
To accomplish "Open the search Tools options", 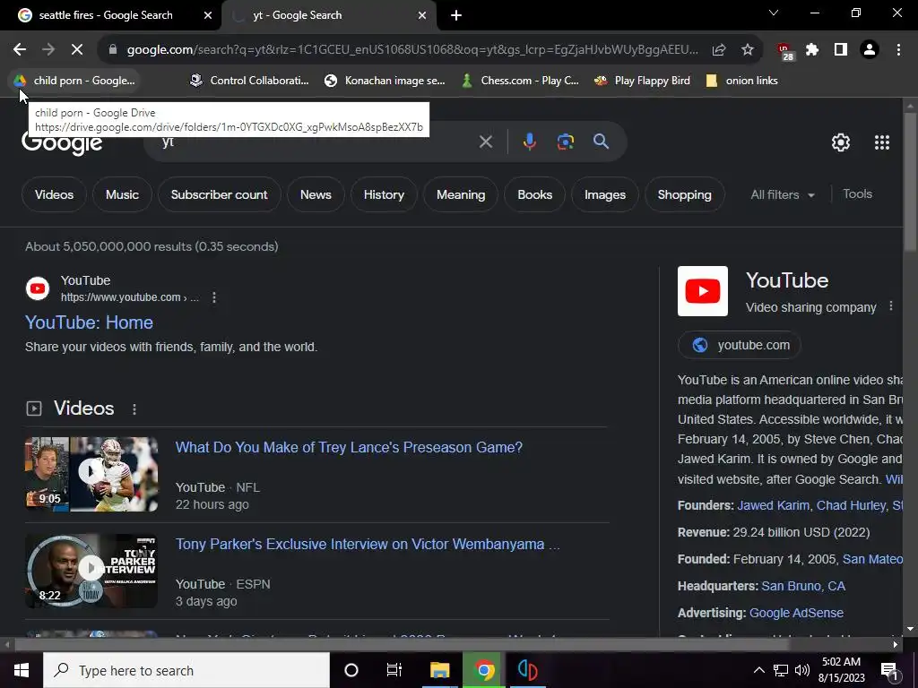I will coord(857,194).
